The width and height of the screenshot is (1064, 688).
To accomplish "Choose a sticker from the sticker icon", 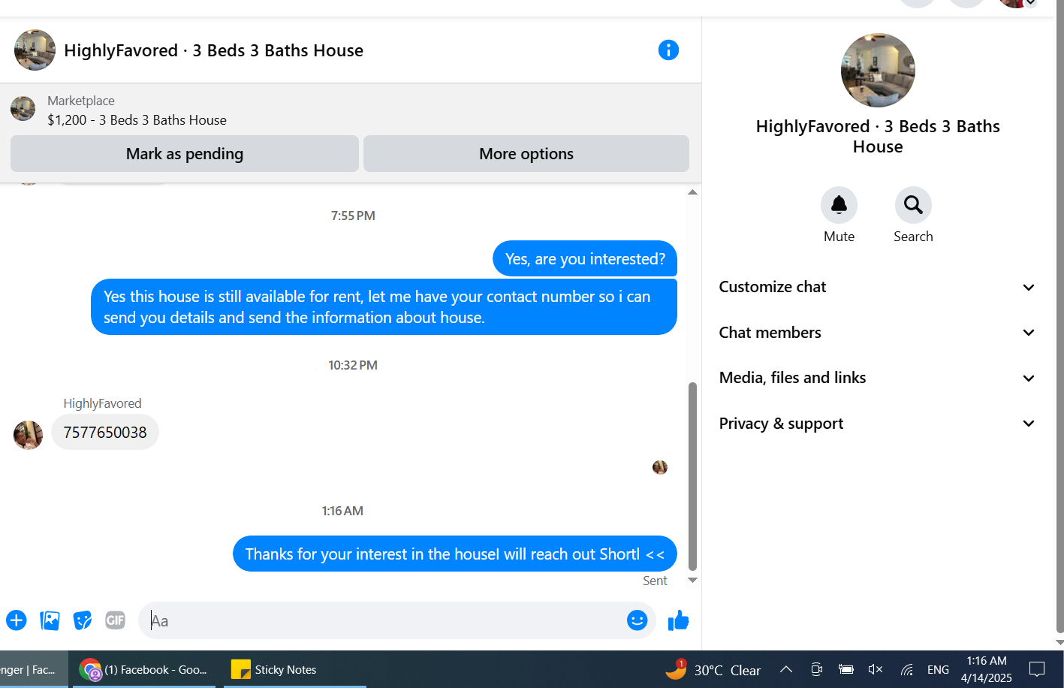I will 83,620.
